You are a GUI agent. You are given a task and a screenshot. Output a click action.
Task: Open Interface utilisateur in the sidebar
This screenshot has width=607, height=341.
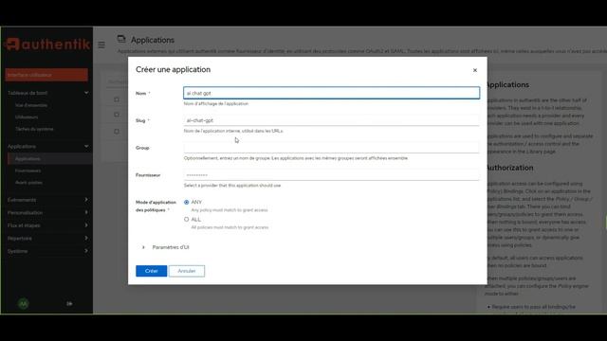click(46, 75)
